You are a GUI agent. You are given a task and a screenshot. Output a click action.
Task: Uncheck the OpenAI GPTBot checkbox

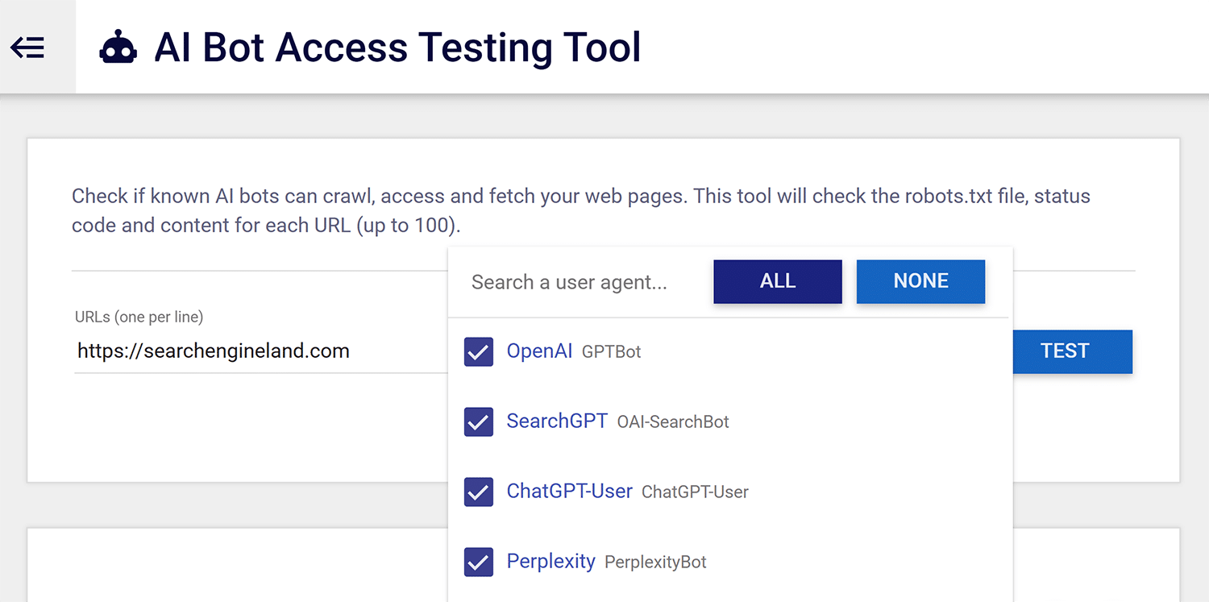pos(479,351)
